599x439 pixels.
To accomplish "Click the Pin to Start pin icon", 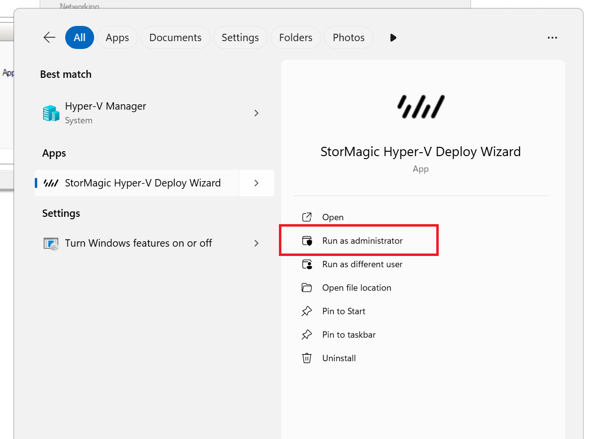I will 307,311.
